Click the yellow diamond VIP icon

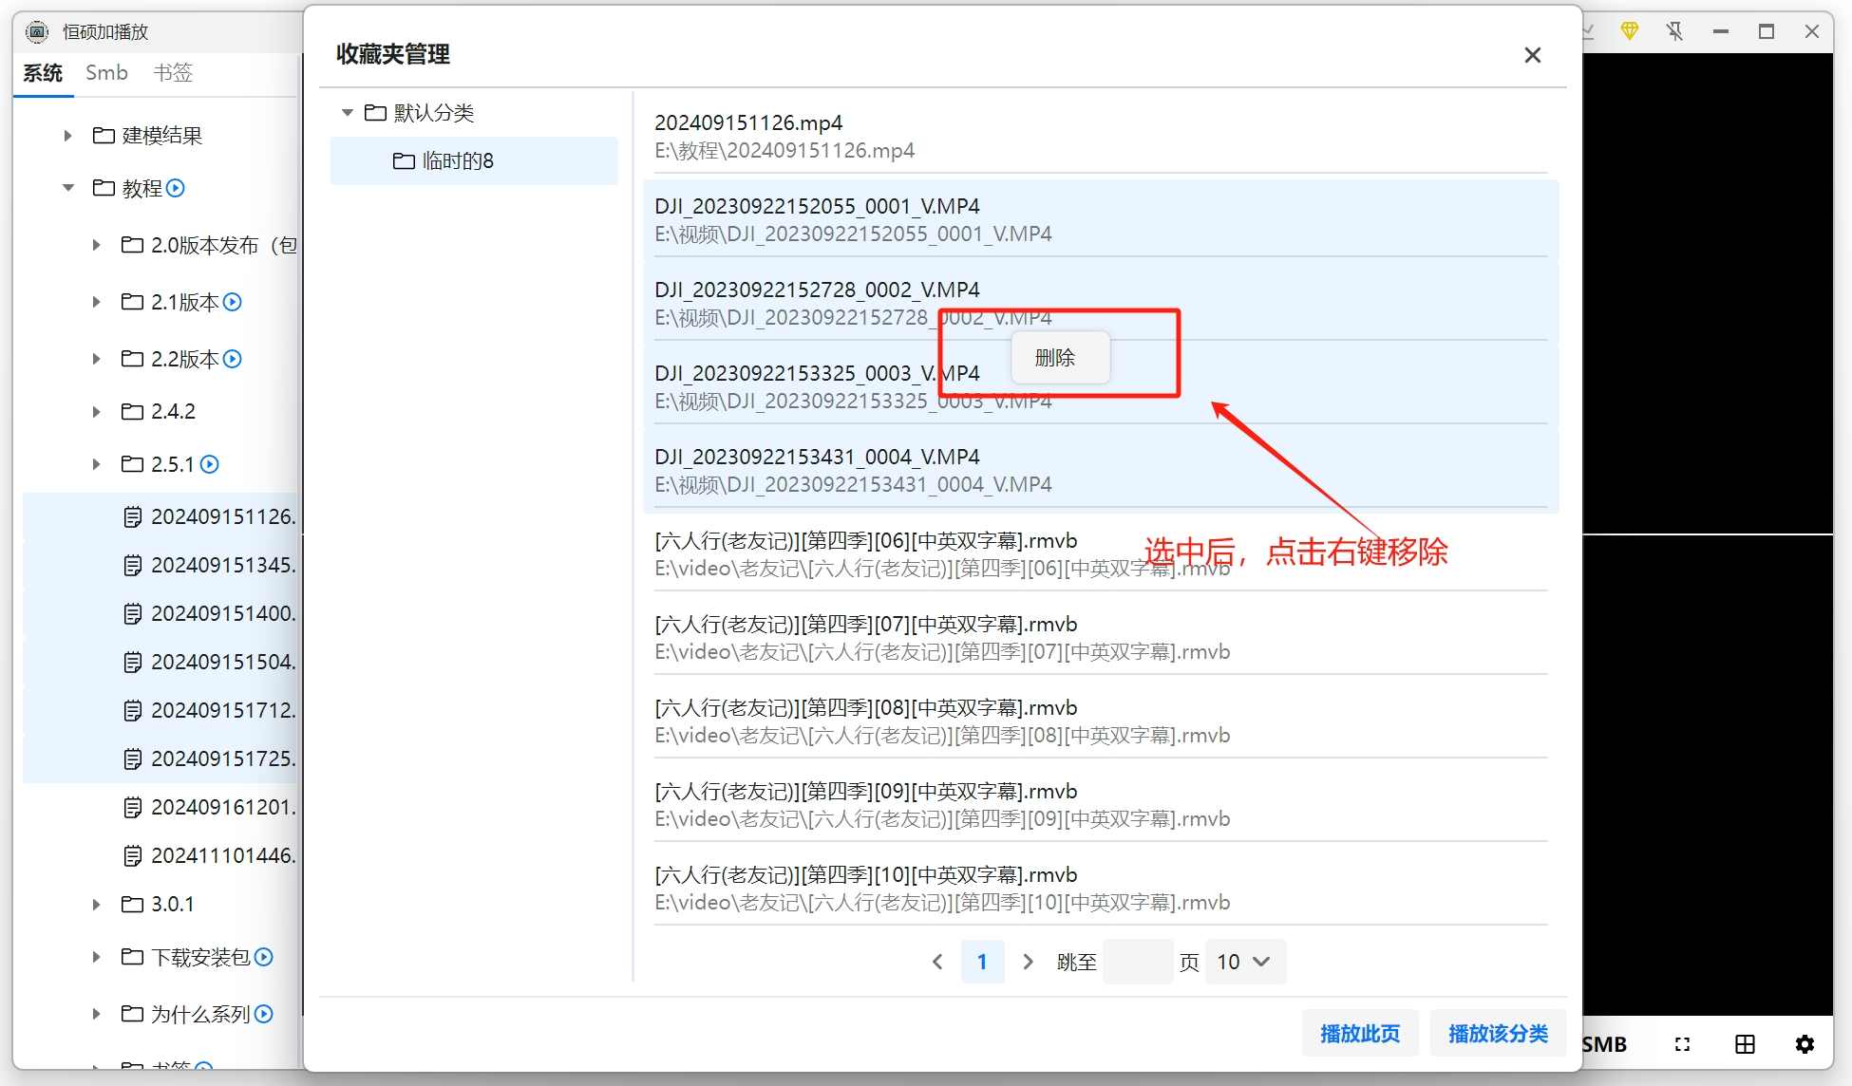1630,31
